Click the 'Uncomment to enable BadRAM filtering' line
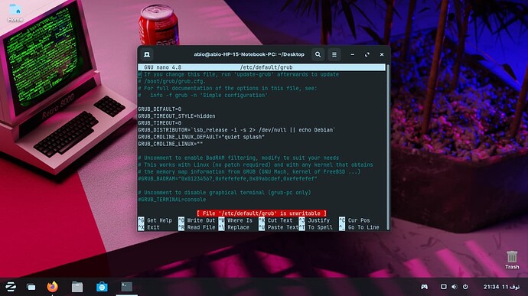 [x=239, y=158]
